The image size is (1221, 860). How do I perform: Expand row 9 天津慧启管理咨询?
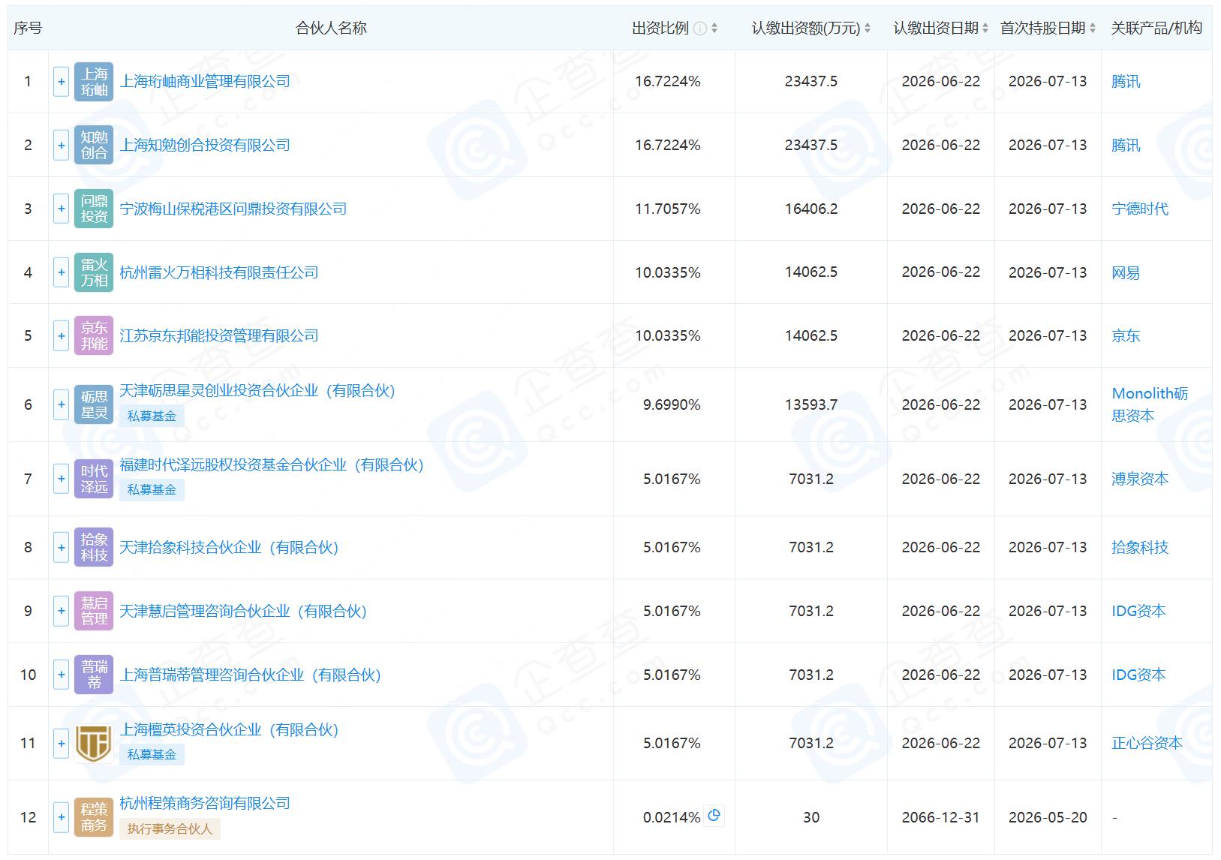tap(62, 611)
